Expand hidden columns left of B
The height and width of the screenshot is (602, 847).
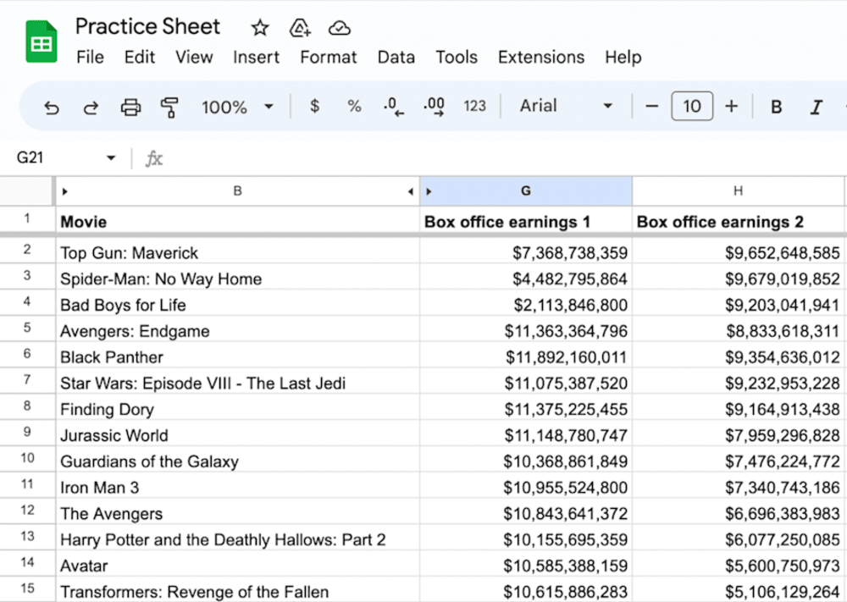click(x=65, y=191)
